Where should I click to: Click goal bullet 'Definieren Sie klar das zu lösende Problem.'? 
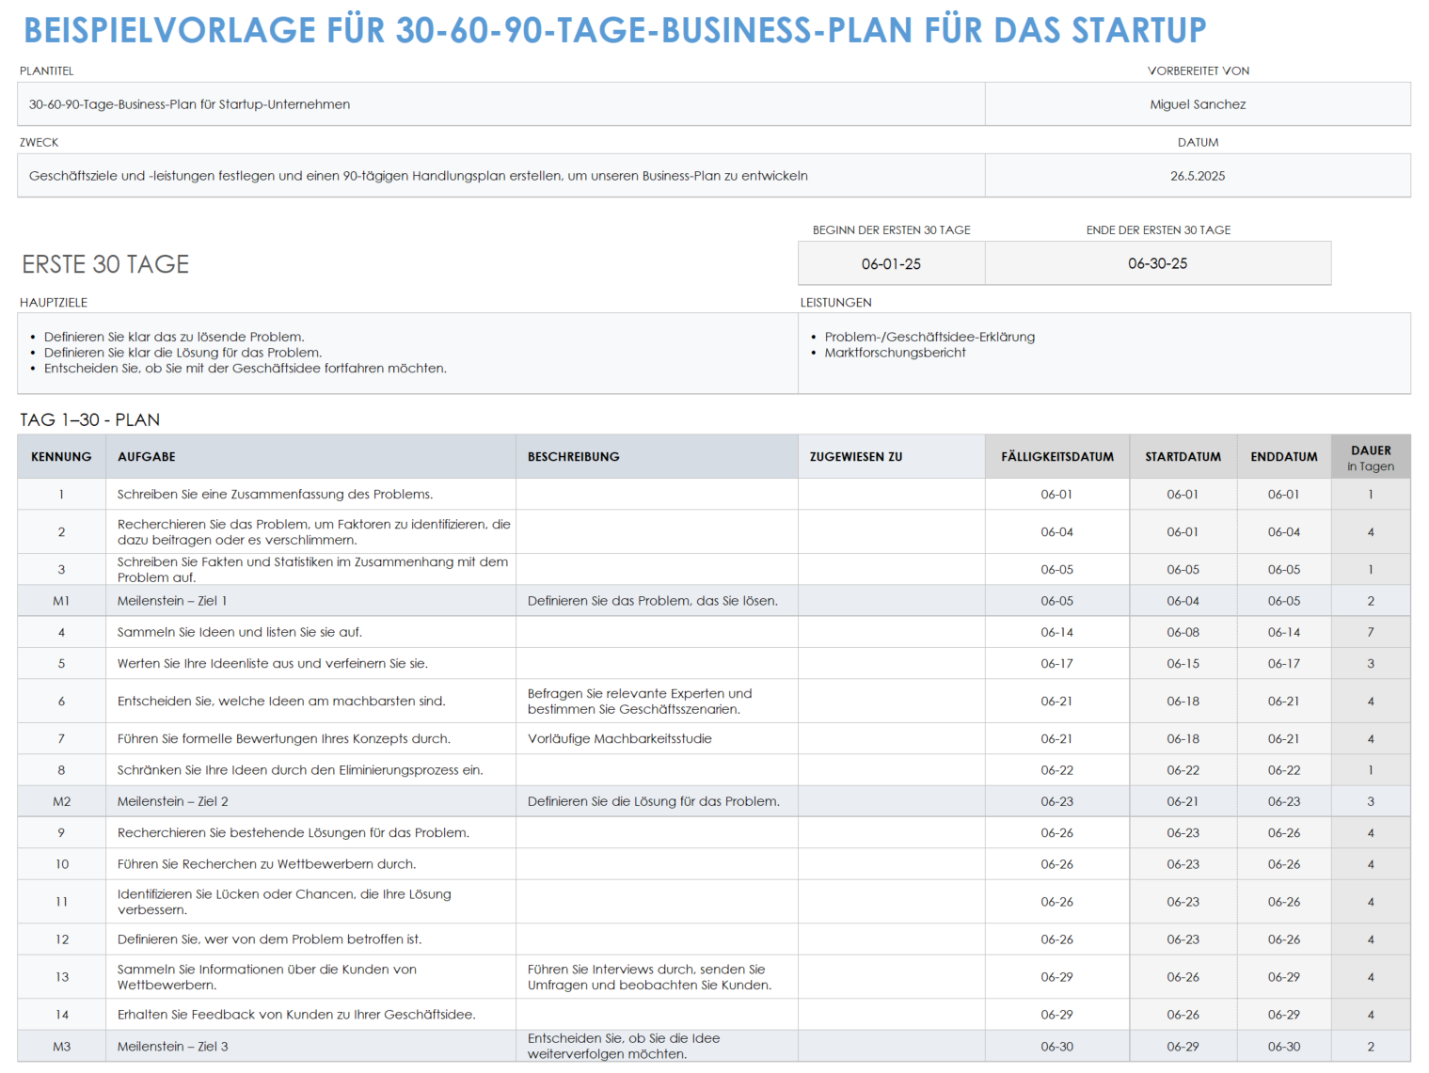tap(174, 337)
